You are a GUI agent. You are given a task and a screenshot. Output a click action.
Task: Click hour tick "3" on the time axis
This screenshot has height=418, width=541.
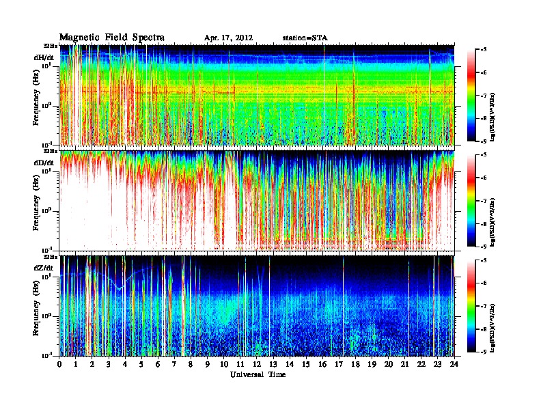109,365
